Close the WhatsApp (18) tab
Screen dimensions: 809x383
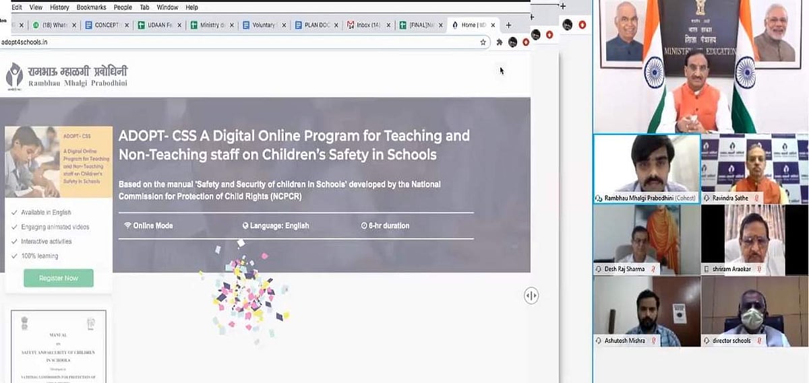(76, 26)
